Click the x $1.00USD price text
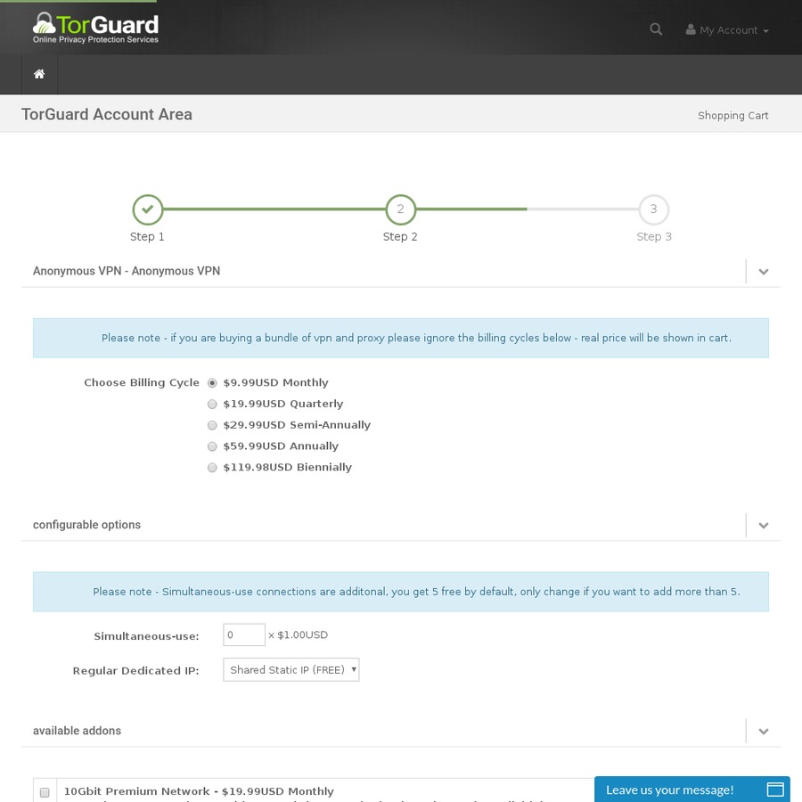The image size is (802, 802). tap(299, 634)
